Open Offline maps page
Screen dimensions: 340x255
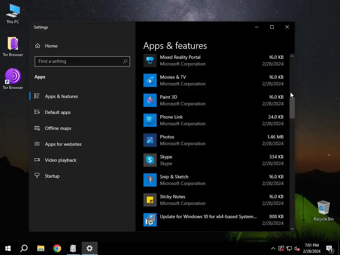pos(58,128)
